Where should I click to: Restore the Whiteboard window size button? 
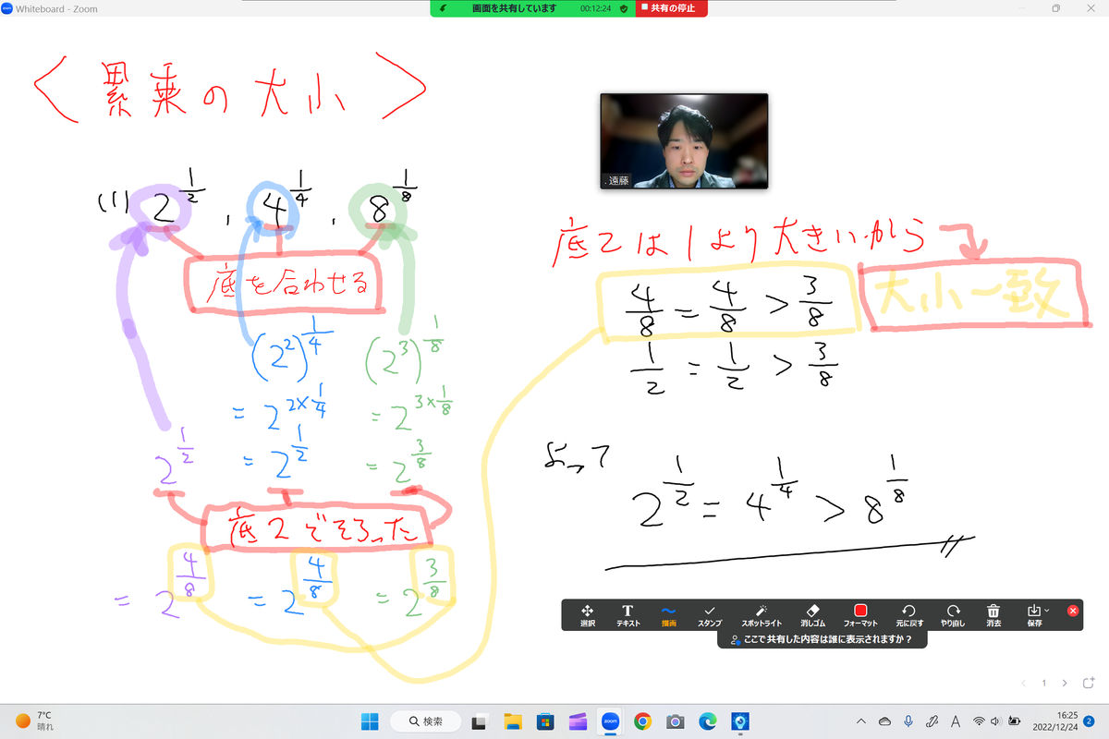coord(1055,8)
